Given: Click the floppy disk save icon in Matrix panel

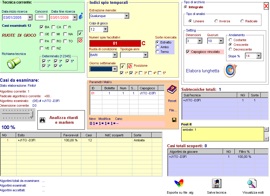Looking at the screenshot, I should click(174, 120).
